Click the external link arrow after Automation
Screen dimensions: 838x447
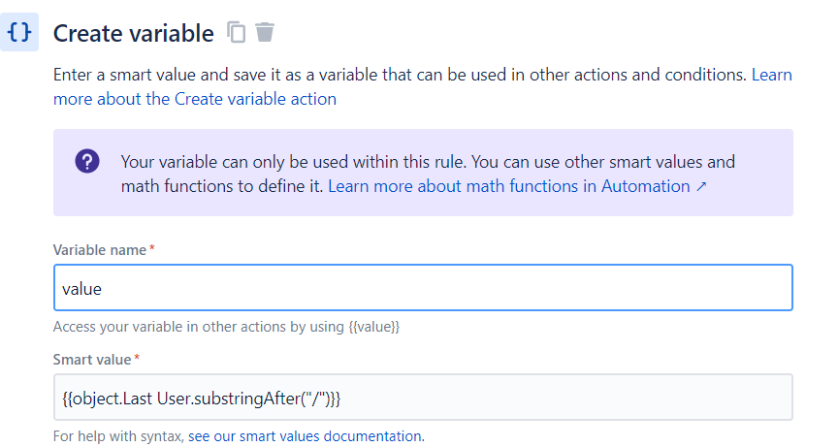coord(701,185)
